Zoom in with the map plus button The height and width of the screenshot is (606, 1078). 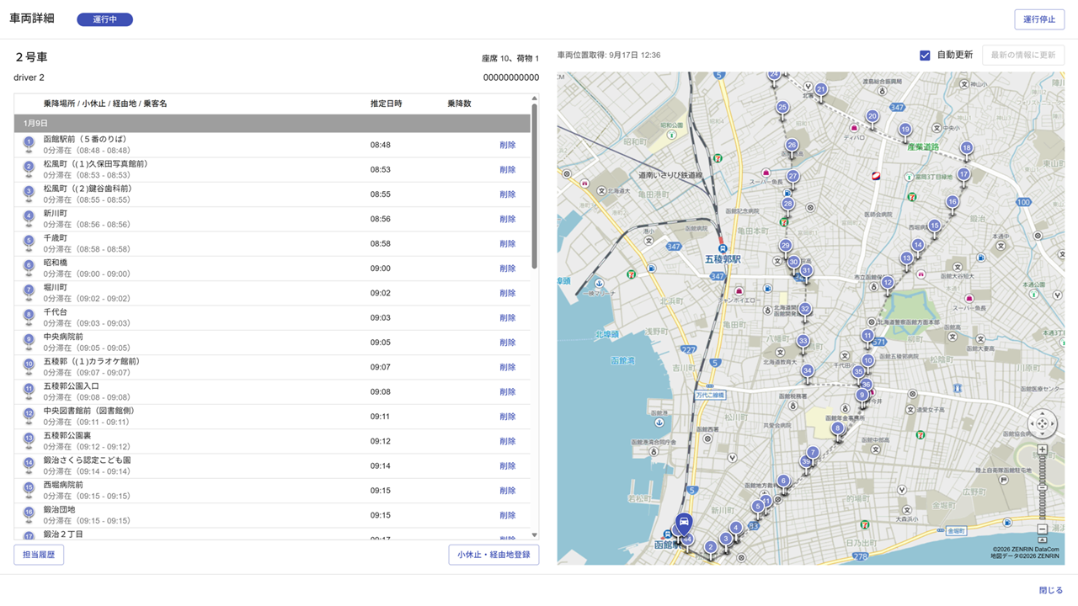(x=1042, y=450)
